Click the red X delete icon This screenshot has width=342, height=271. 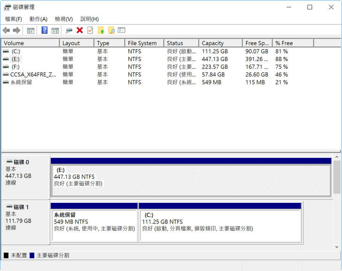[x=79, y=31]
